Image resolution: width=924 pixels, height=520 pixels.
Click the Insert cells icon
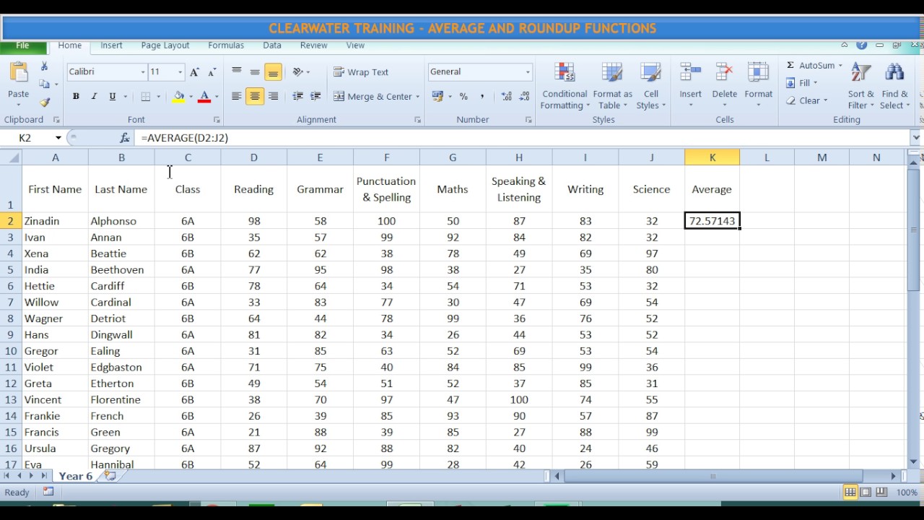tap(690, 73)
